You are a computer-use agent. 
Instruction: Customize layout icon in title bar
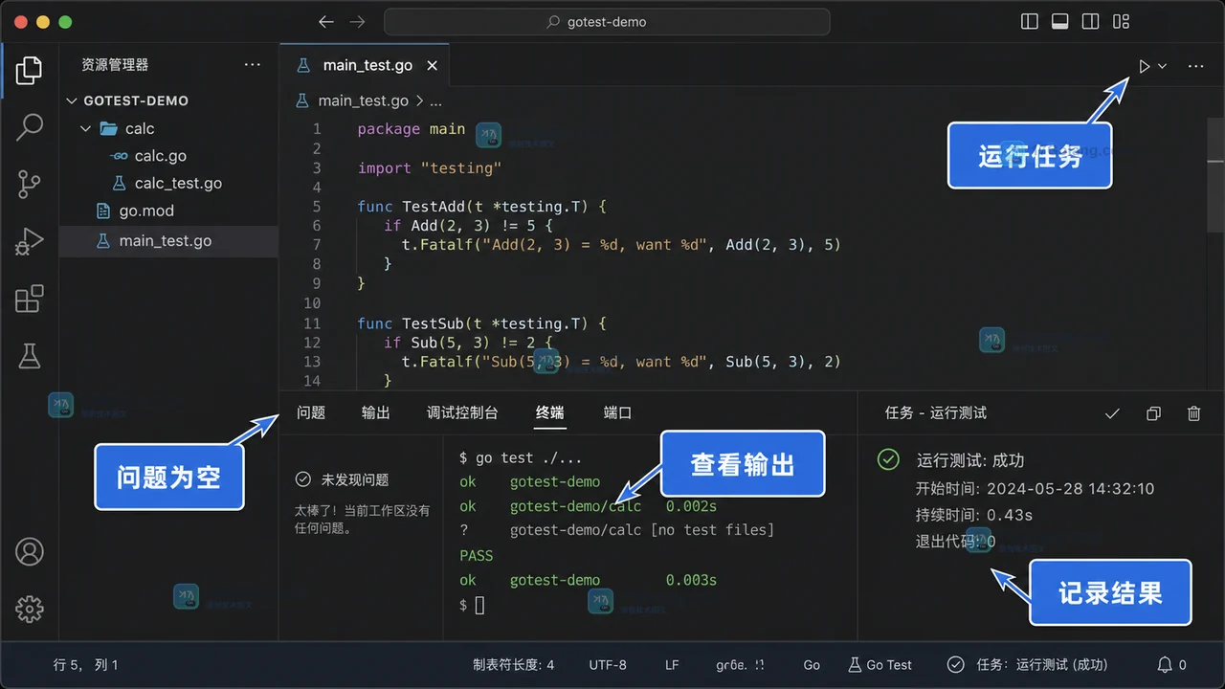tap(1122, 22)
